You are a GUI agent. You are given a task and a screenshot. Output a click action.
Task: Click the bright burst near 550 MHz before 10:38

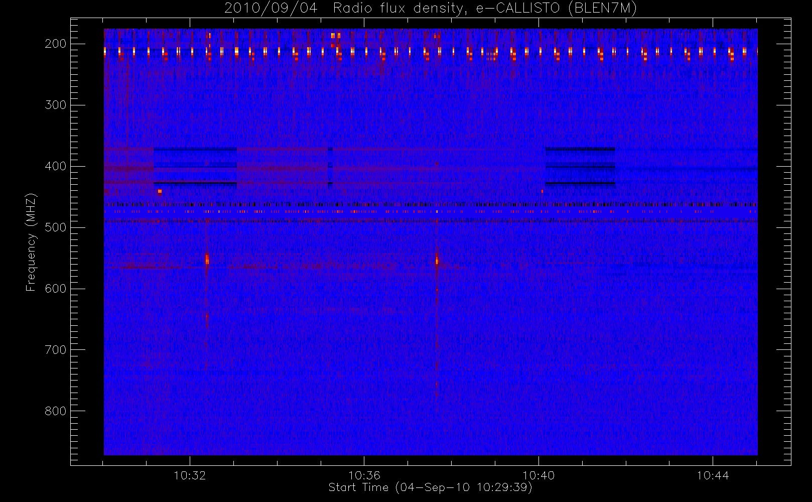tap(437, 261)
